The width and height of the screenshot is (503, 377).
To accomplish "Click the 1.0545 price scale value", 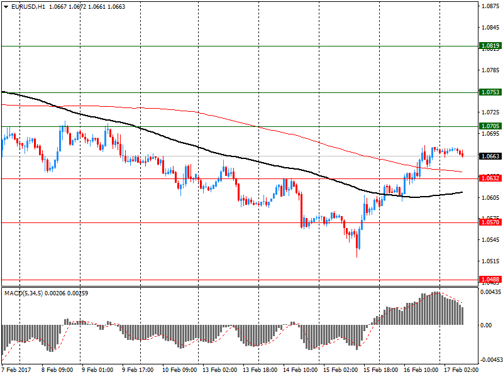I will 491,240.
